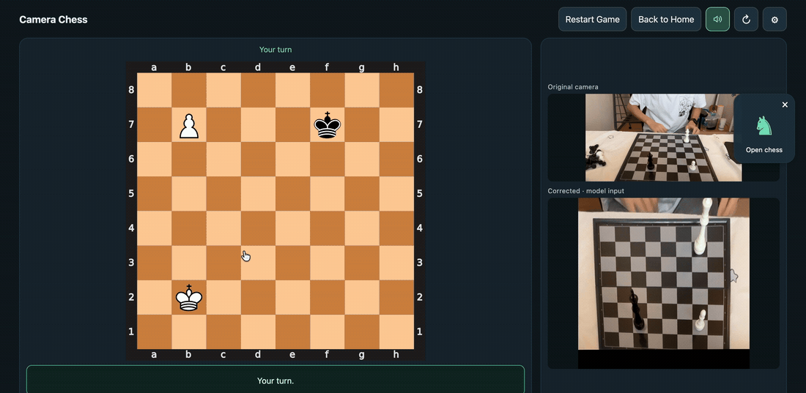Viewport: 806px width, 393px height.
Task: Click the green 'Your turn' text above board
Action: (x=276, y=50)
